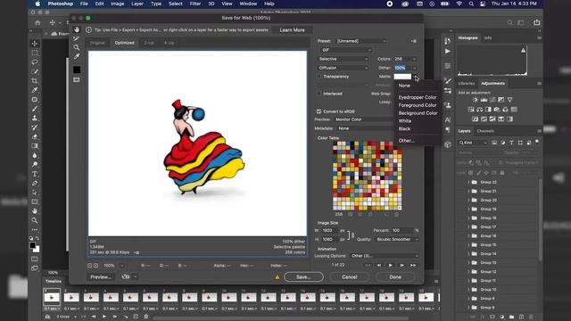571x321 pixels.
Task: Click the Done button
Action: pos(395,277)
